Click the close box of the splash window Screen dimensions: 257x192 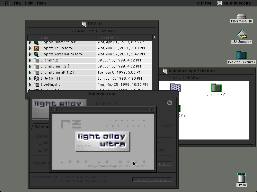pos(53,109)
